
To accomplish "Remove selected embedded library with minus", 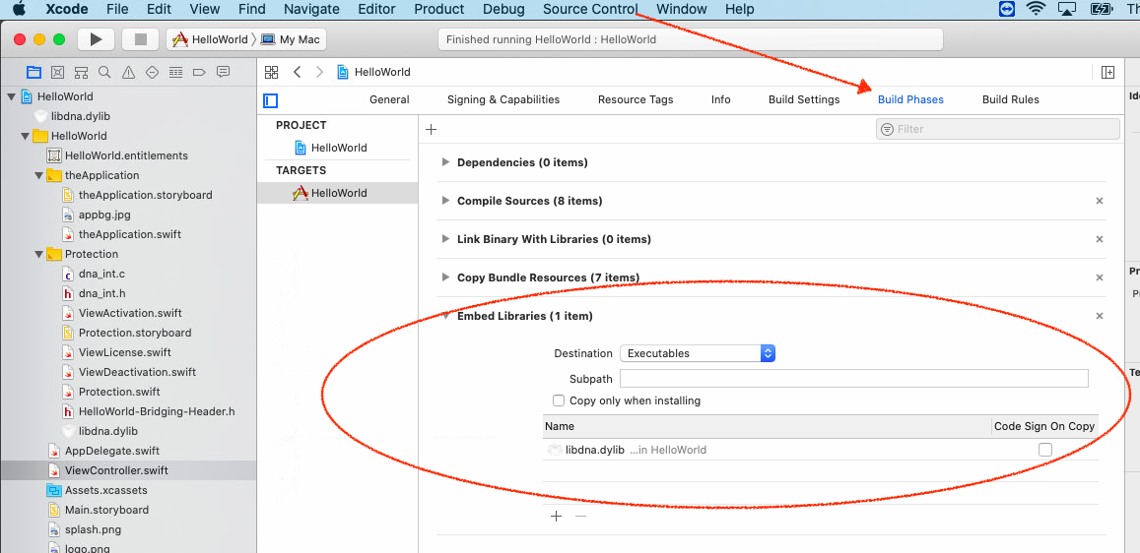I will click(x=580, y=516).
